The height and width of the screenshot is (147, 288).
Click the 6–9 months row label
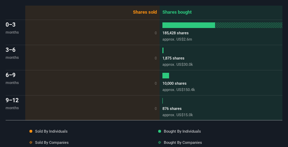[x=12, y=78]
